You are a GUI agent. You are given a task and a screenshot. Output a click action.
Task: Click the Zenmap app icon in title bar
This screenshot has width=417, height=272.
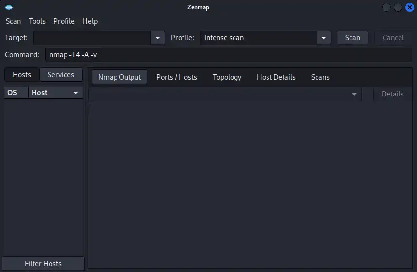(9, 7)
